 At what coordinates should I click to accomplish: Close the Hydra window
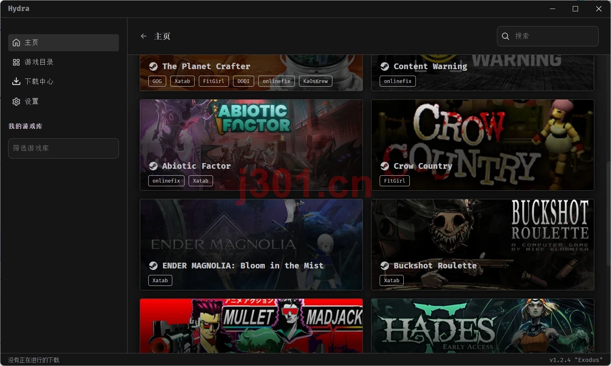point(599,9)
